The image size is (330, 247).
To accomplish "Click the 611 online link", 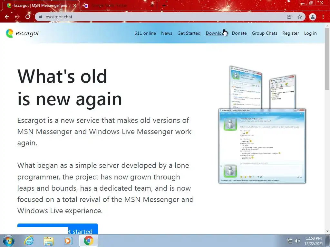I will (x=145, y=33).
